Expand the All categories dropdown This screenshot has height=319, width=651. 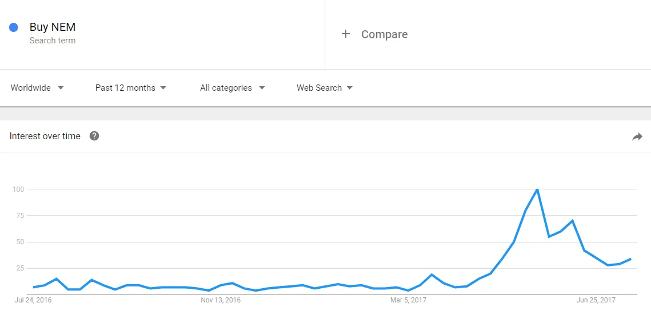pyautogui.click(x=233, y=88)
